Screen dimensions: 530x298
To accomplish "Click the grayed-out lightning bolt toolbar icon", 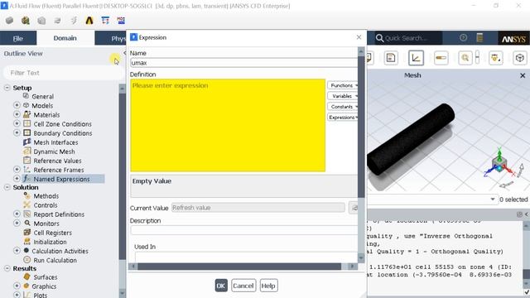I will click(74, 21).
